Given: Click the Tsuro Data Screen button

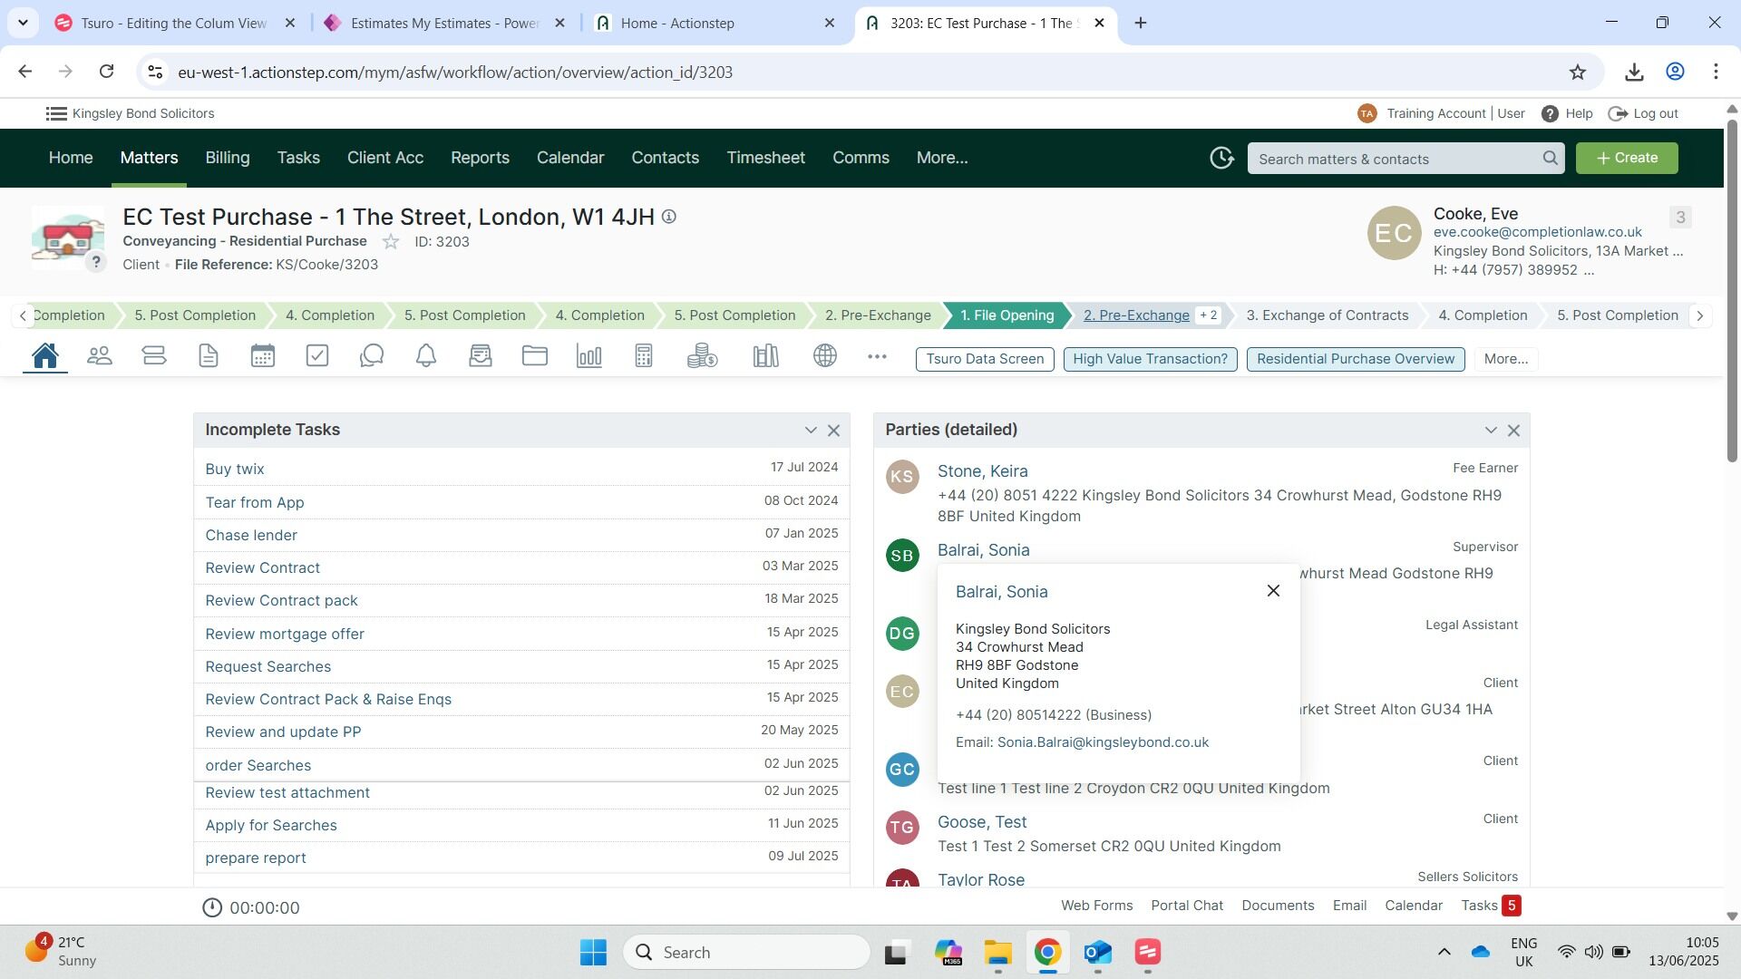Looking at the screenshot, I should [x=985, y=359].
